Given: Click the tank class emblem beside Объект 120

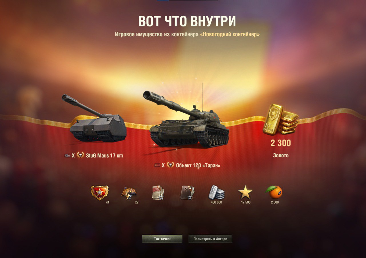Looking at the screenshot, I should click(x=170, y=165).
